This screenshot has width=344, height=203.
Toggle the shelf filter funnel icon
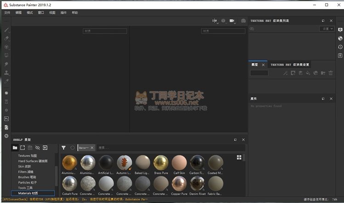[64, 148]
